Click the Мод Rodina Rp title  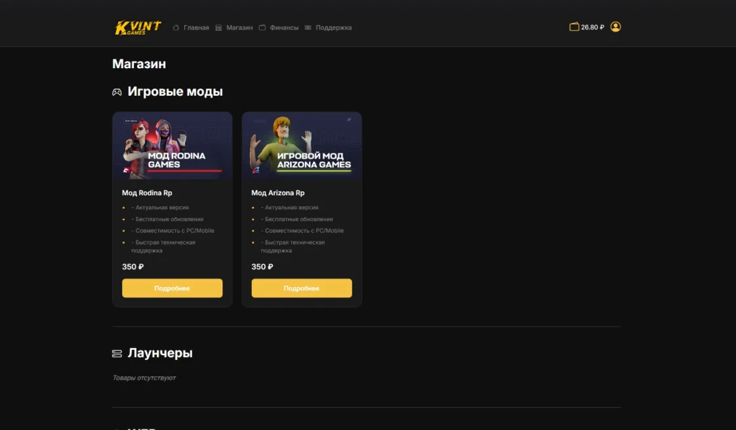click(147, 193)
